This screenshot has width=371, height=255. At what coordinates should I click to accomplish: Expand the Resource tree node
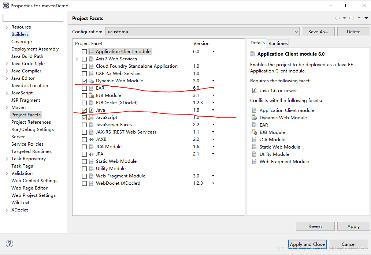(x=7, y=27)
